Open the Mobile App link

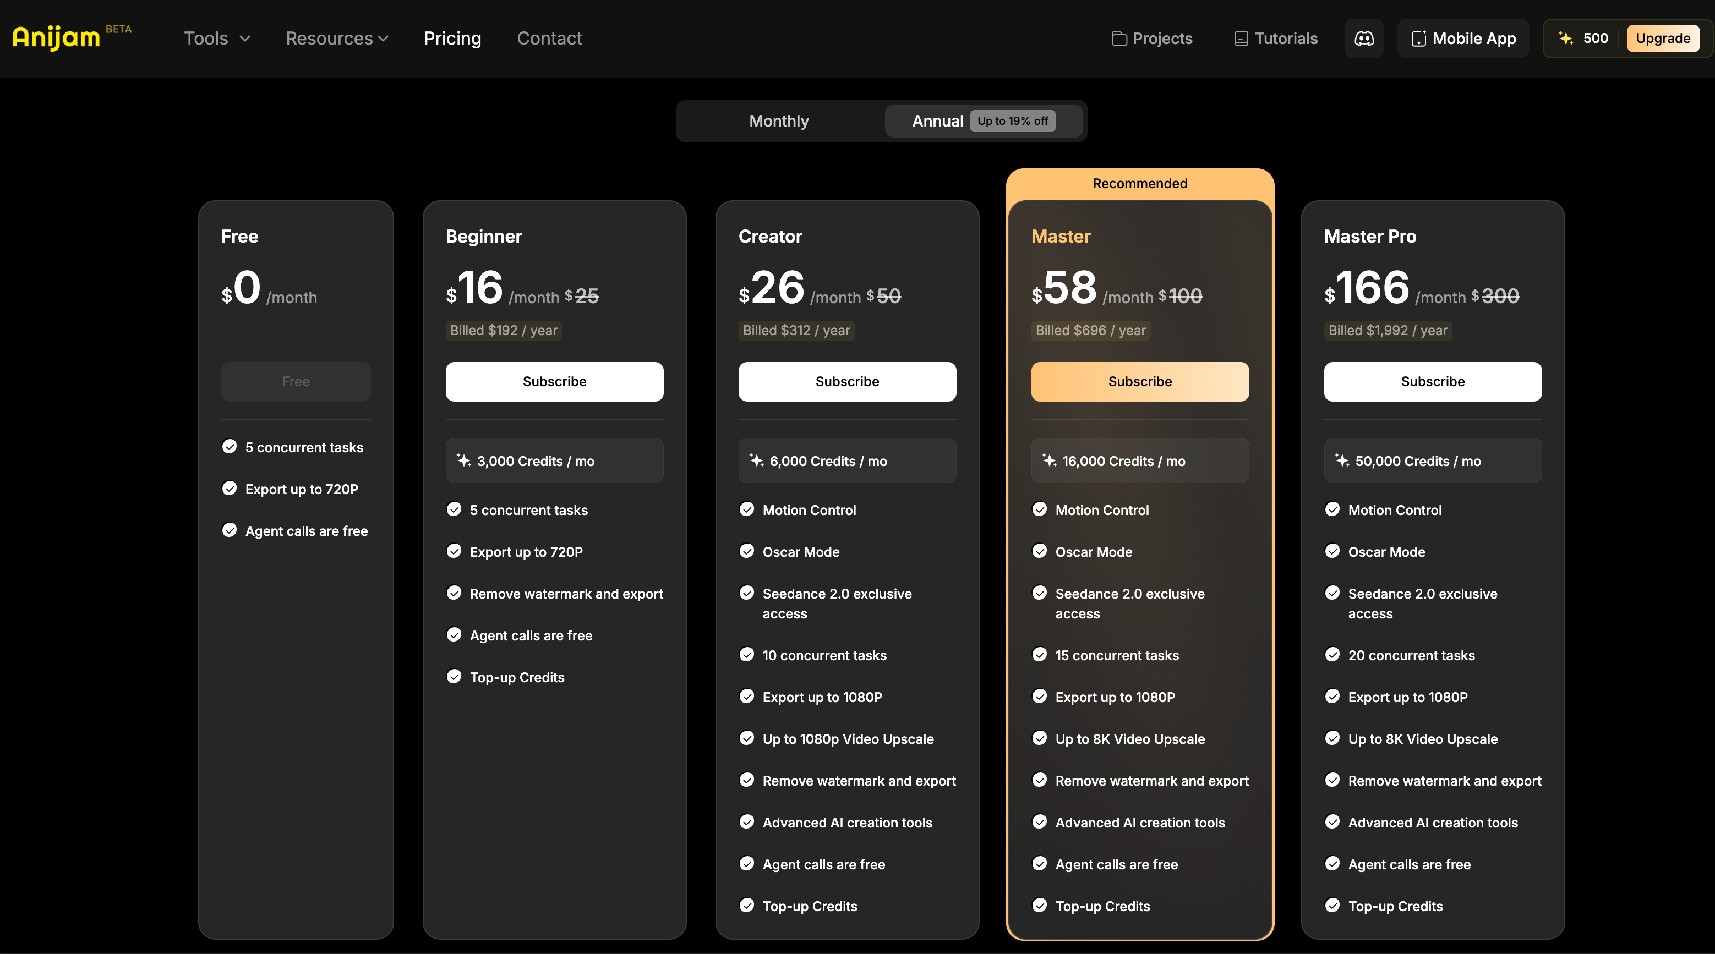point(1463,39)
